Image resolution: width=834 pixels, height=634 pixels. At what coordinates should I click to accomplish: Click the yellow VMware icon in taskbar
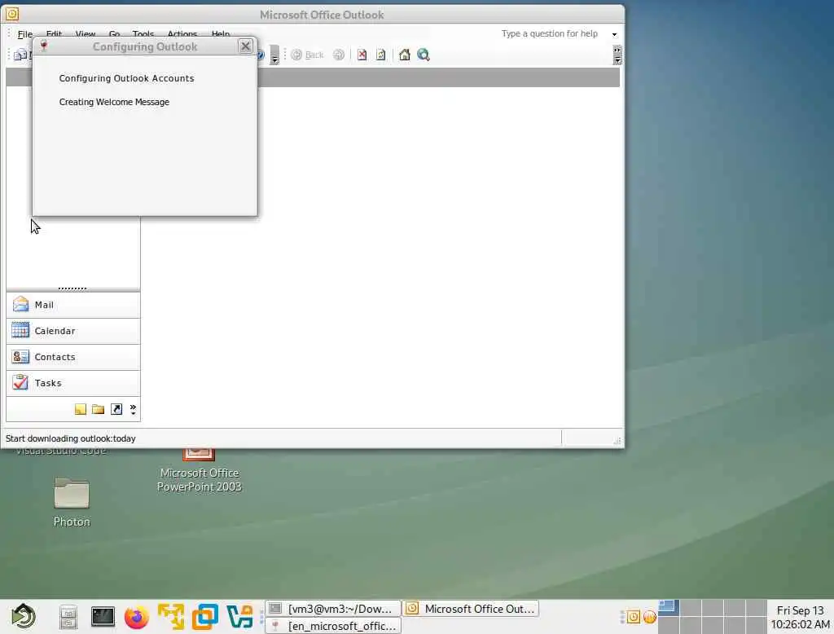tap(171, 617)
